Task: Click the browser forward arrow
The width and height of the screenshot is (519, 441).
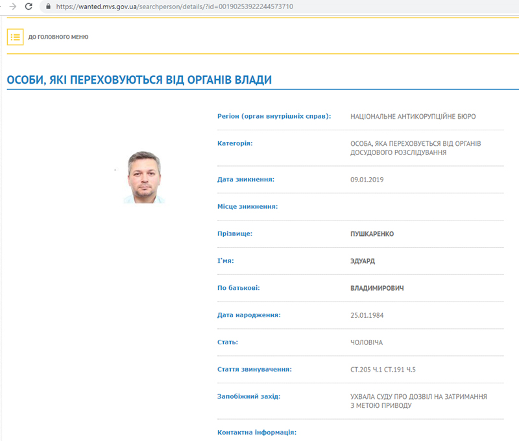Action: (x=10, y=6)
